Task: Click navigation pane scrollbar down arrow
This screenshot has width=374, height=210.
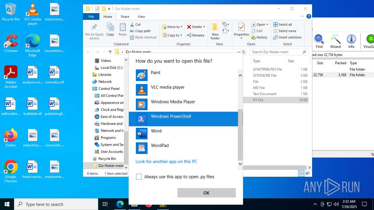Action: 126,167
